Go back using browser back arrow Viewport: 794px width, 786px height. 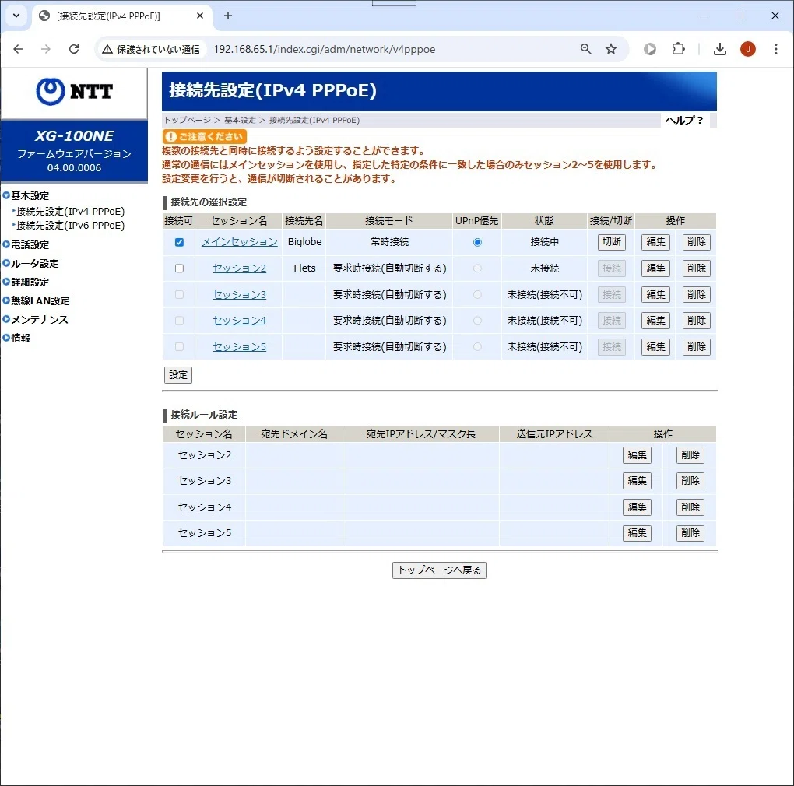[x=18, y=49]
